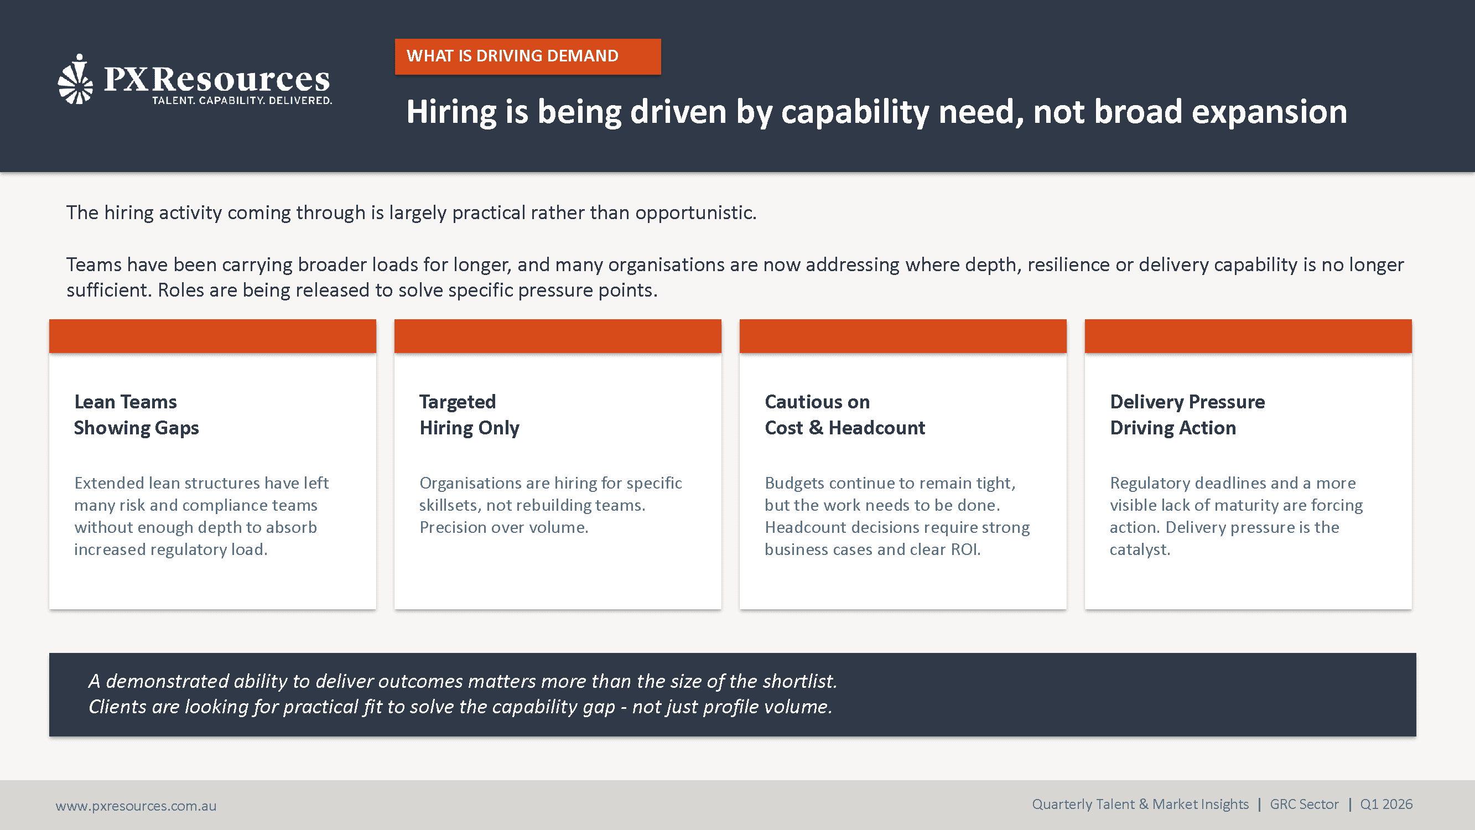Screen dimensions: 1475x830
Task: Click the 'Q1 2026' footer label
Action: coord(1386,804)
